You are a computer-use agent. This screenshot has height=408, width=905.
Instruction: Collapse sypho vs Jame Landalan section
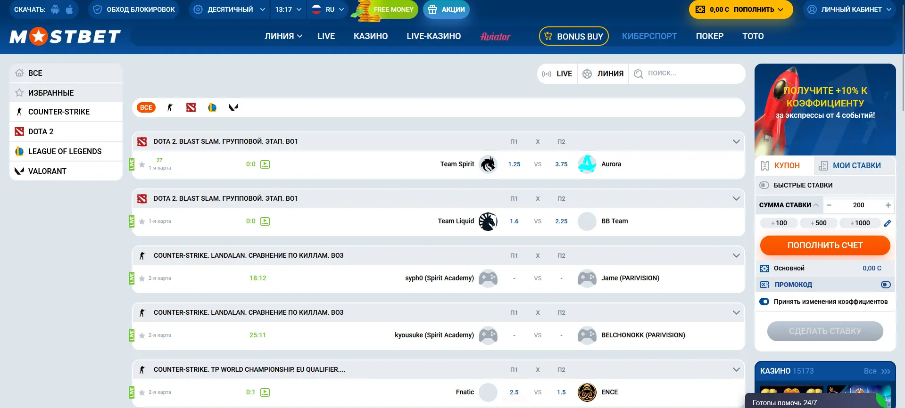click(x=736, y=256)
